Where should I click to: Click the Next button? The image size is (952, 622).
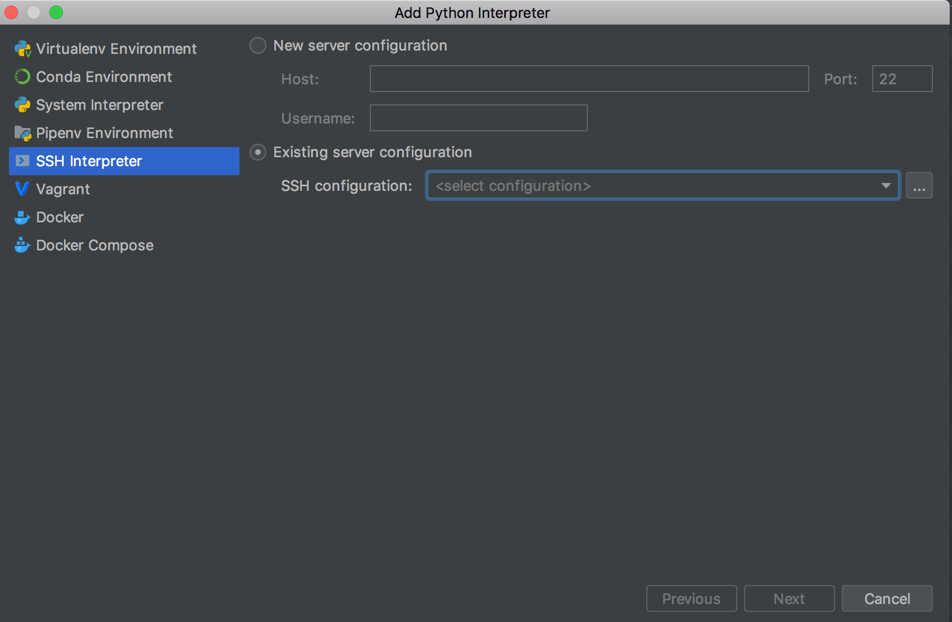[789, 599]
